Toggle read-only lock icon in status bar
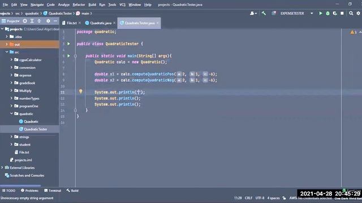The height and width of the screenshot is (203, 362). (284, 198)
